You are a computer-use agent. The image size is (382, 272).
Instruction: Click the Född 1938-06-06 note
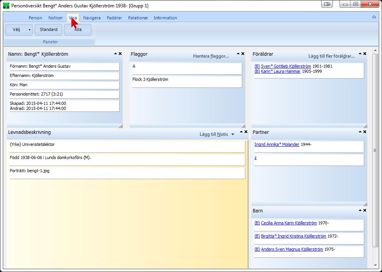pyautogui.click(x=127, y=160)
